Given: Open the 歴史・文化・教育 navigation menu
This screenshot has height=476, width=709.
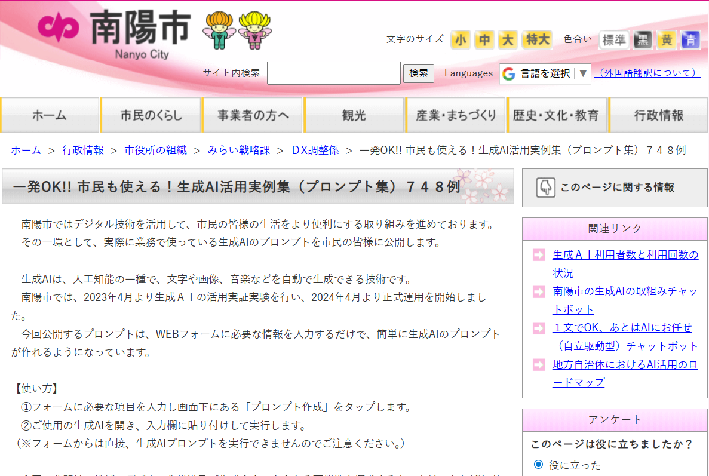Looking at the screenshot, I should pyautogui.click(x=557, y=114).
